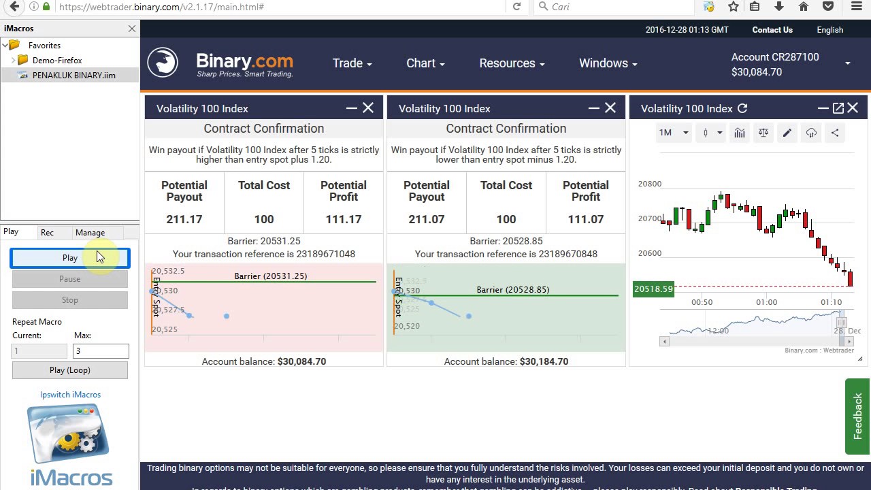Pop out the chart window
871x490 pixels.
click(838, 108)
